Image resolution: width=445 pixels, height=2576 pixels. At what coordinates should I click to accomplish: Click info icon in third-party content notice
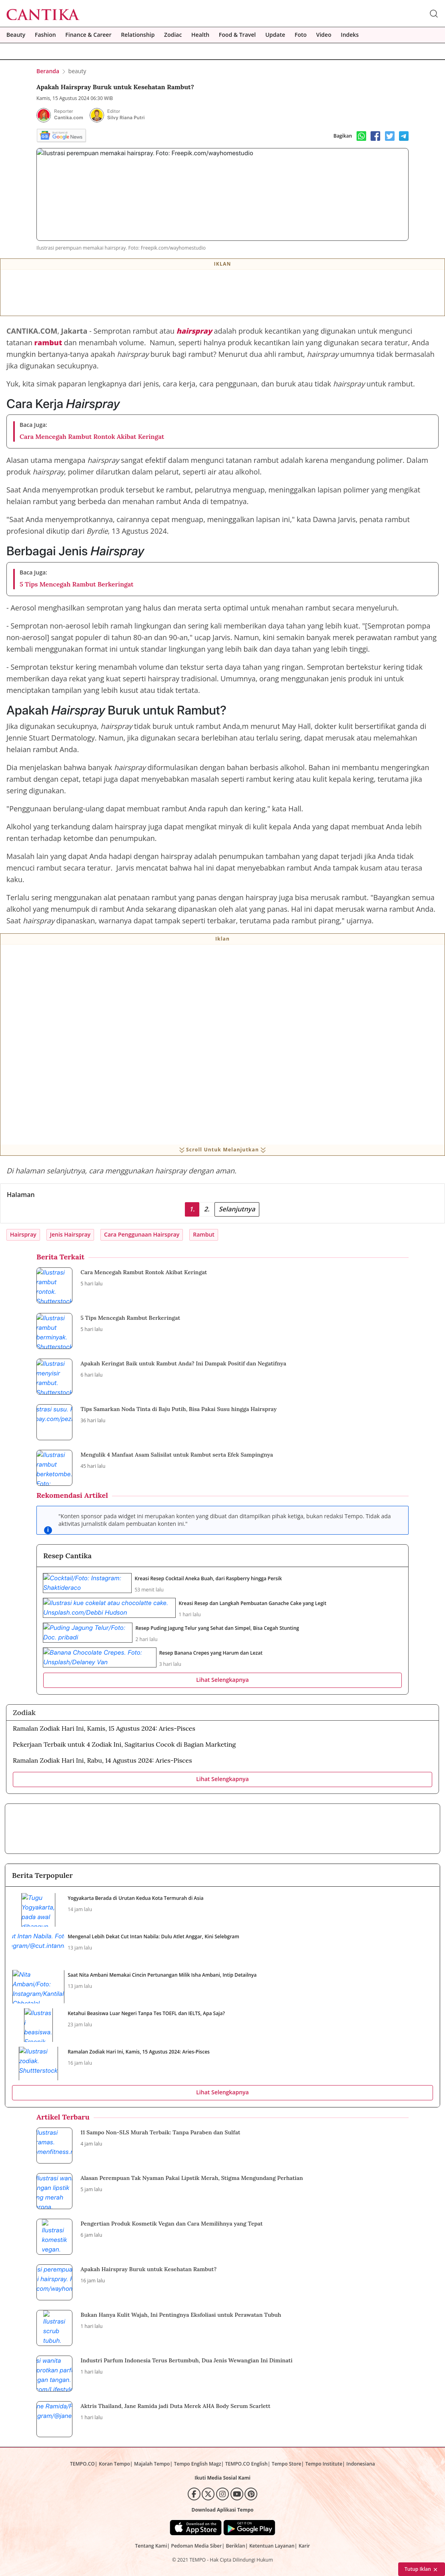coord(48,1530)
